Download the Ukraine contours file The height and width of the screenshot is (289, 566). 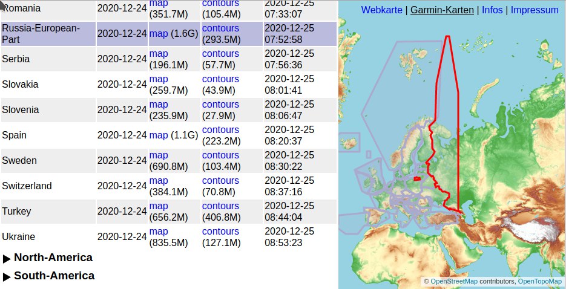pyautogui.click(x=220, y=232)
